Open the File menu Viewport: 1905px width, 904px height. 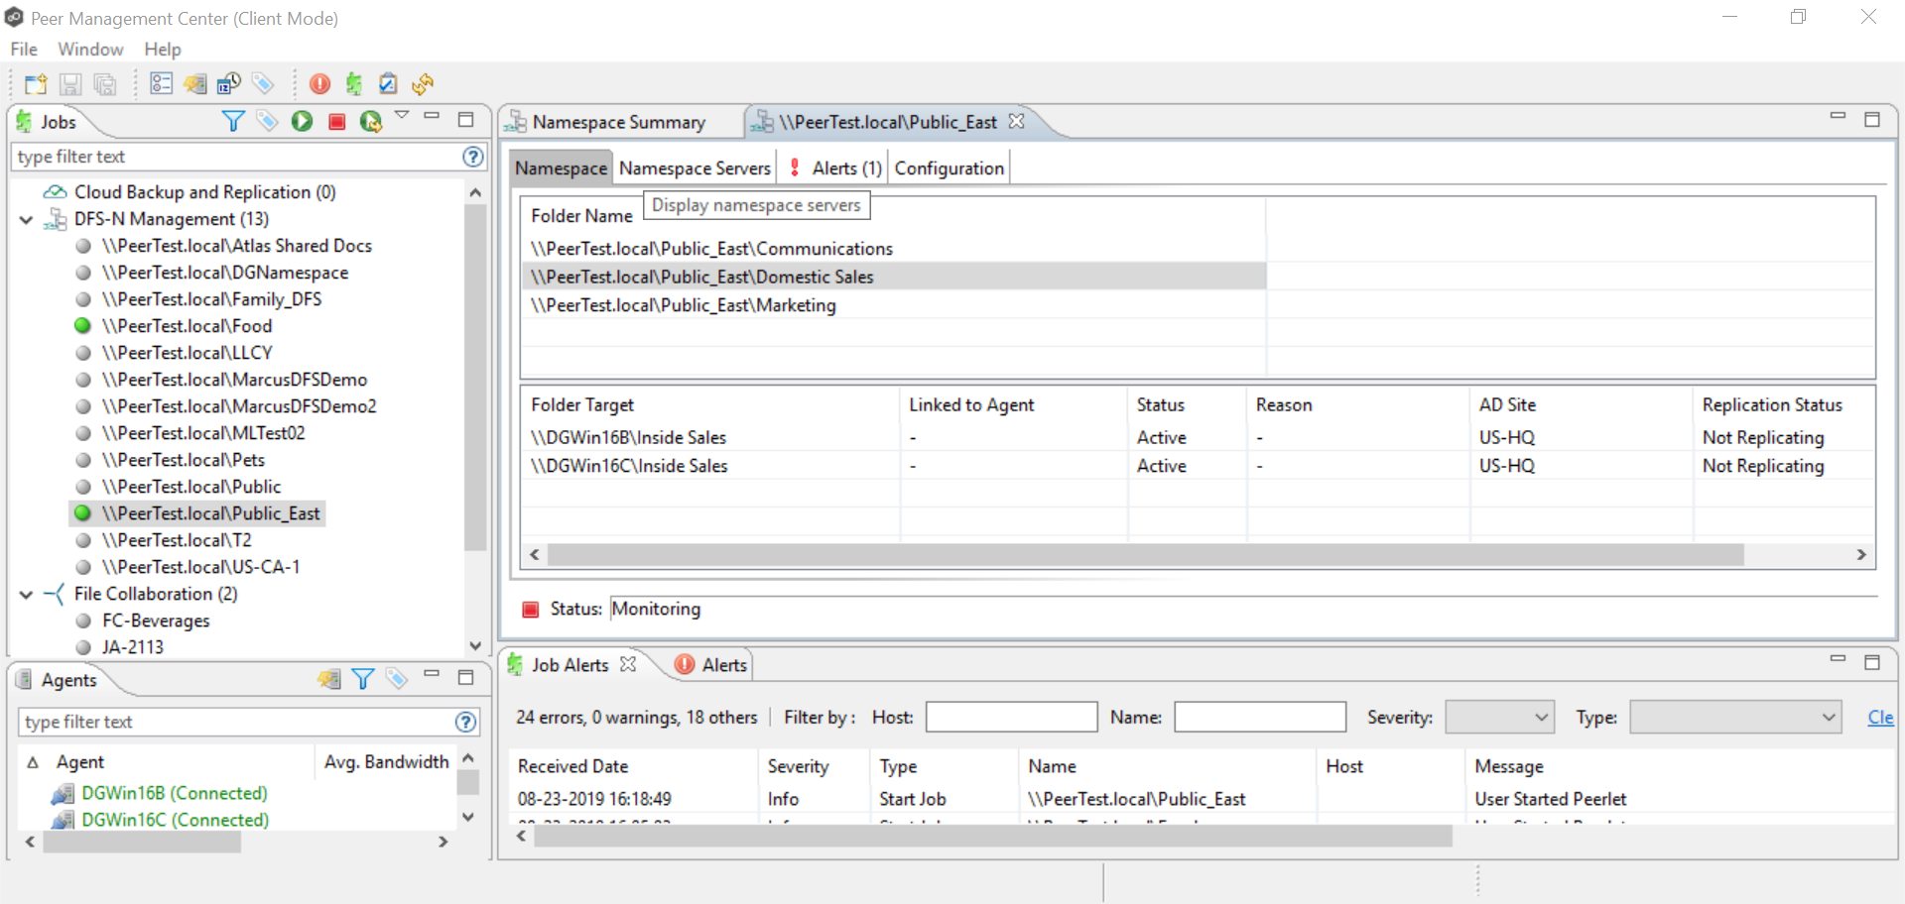pyautogui.click(x=24, y=50)
